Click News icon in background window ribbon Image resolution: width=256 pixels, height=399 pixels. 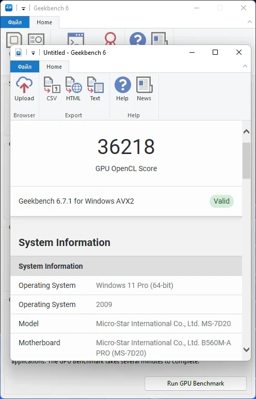click(x=159, y=39)
